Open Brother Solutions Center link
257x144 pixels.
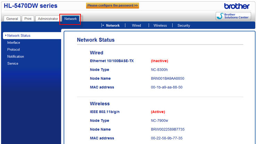[x=236, y=16]
